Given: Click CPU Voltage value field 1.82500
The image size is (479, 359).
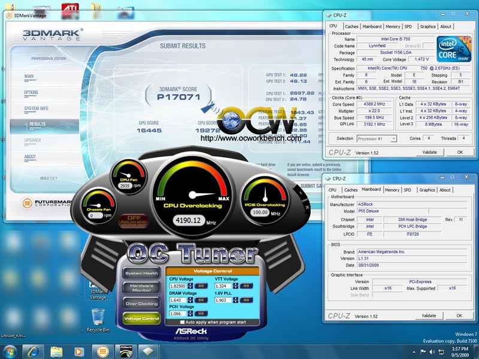Looking at the screenshot, I should (x=178, y=286).
